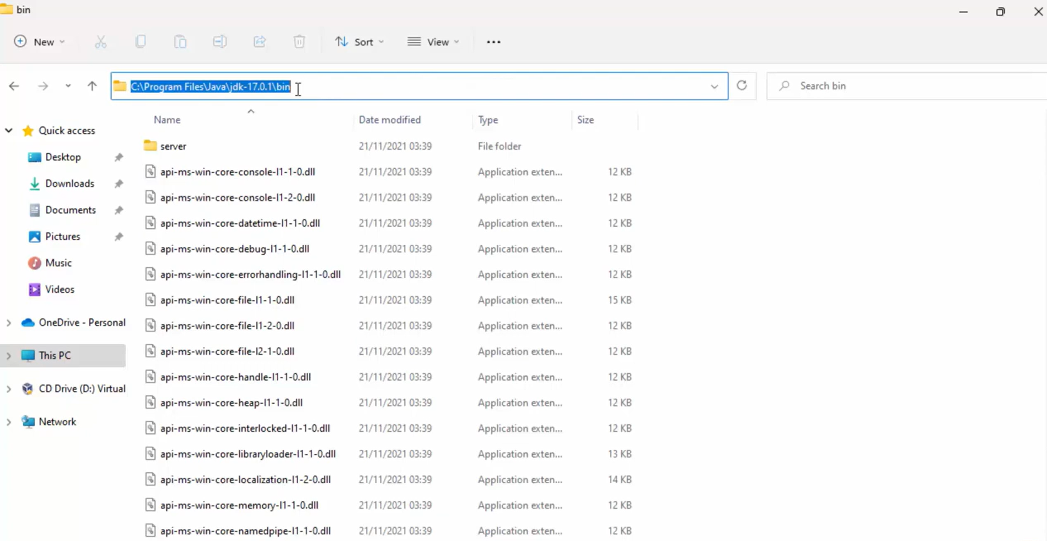This screenshot has height=541, width=1047.
Task: Open the See more ellipsis menu
Action: pos(493,42)
